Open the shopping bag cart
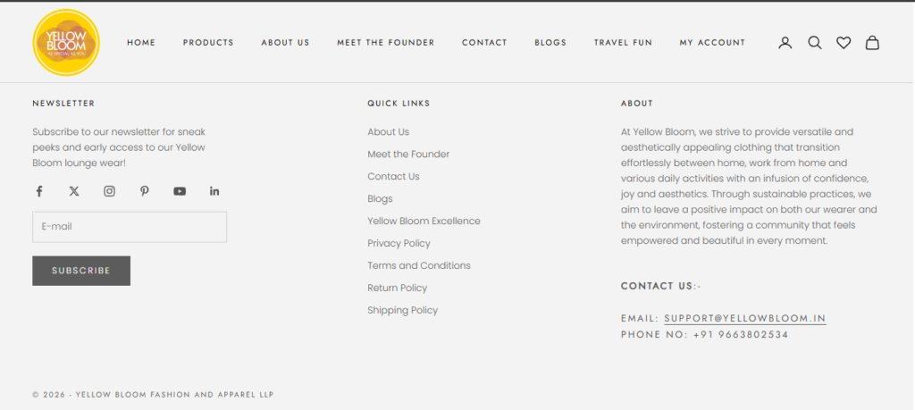The height and width of the screenshot is (410, 915). [872, 42]
